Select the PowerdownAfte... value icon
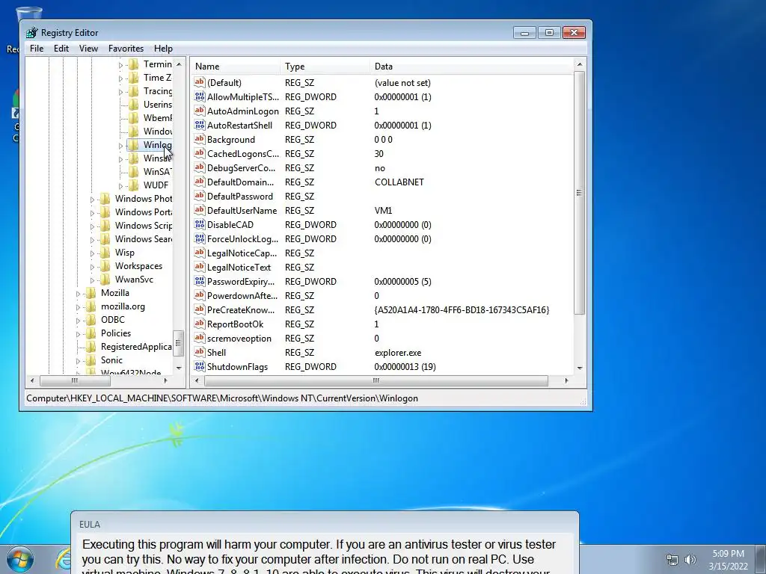This screenshot has width=766, height=574. (x=199, y=295)
